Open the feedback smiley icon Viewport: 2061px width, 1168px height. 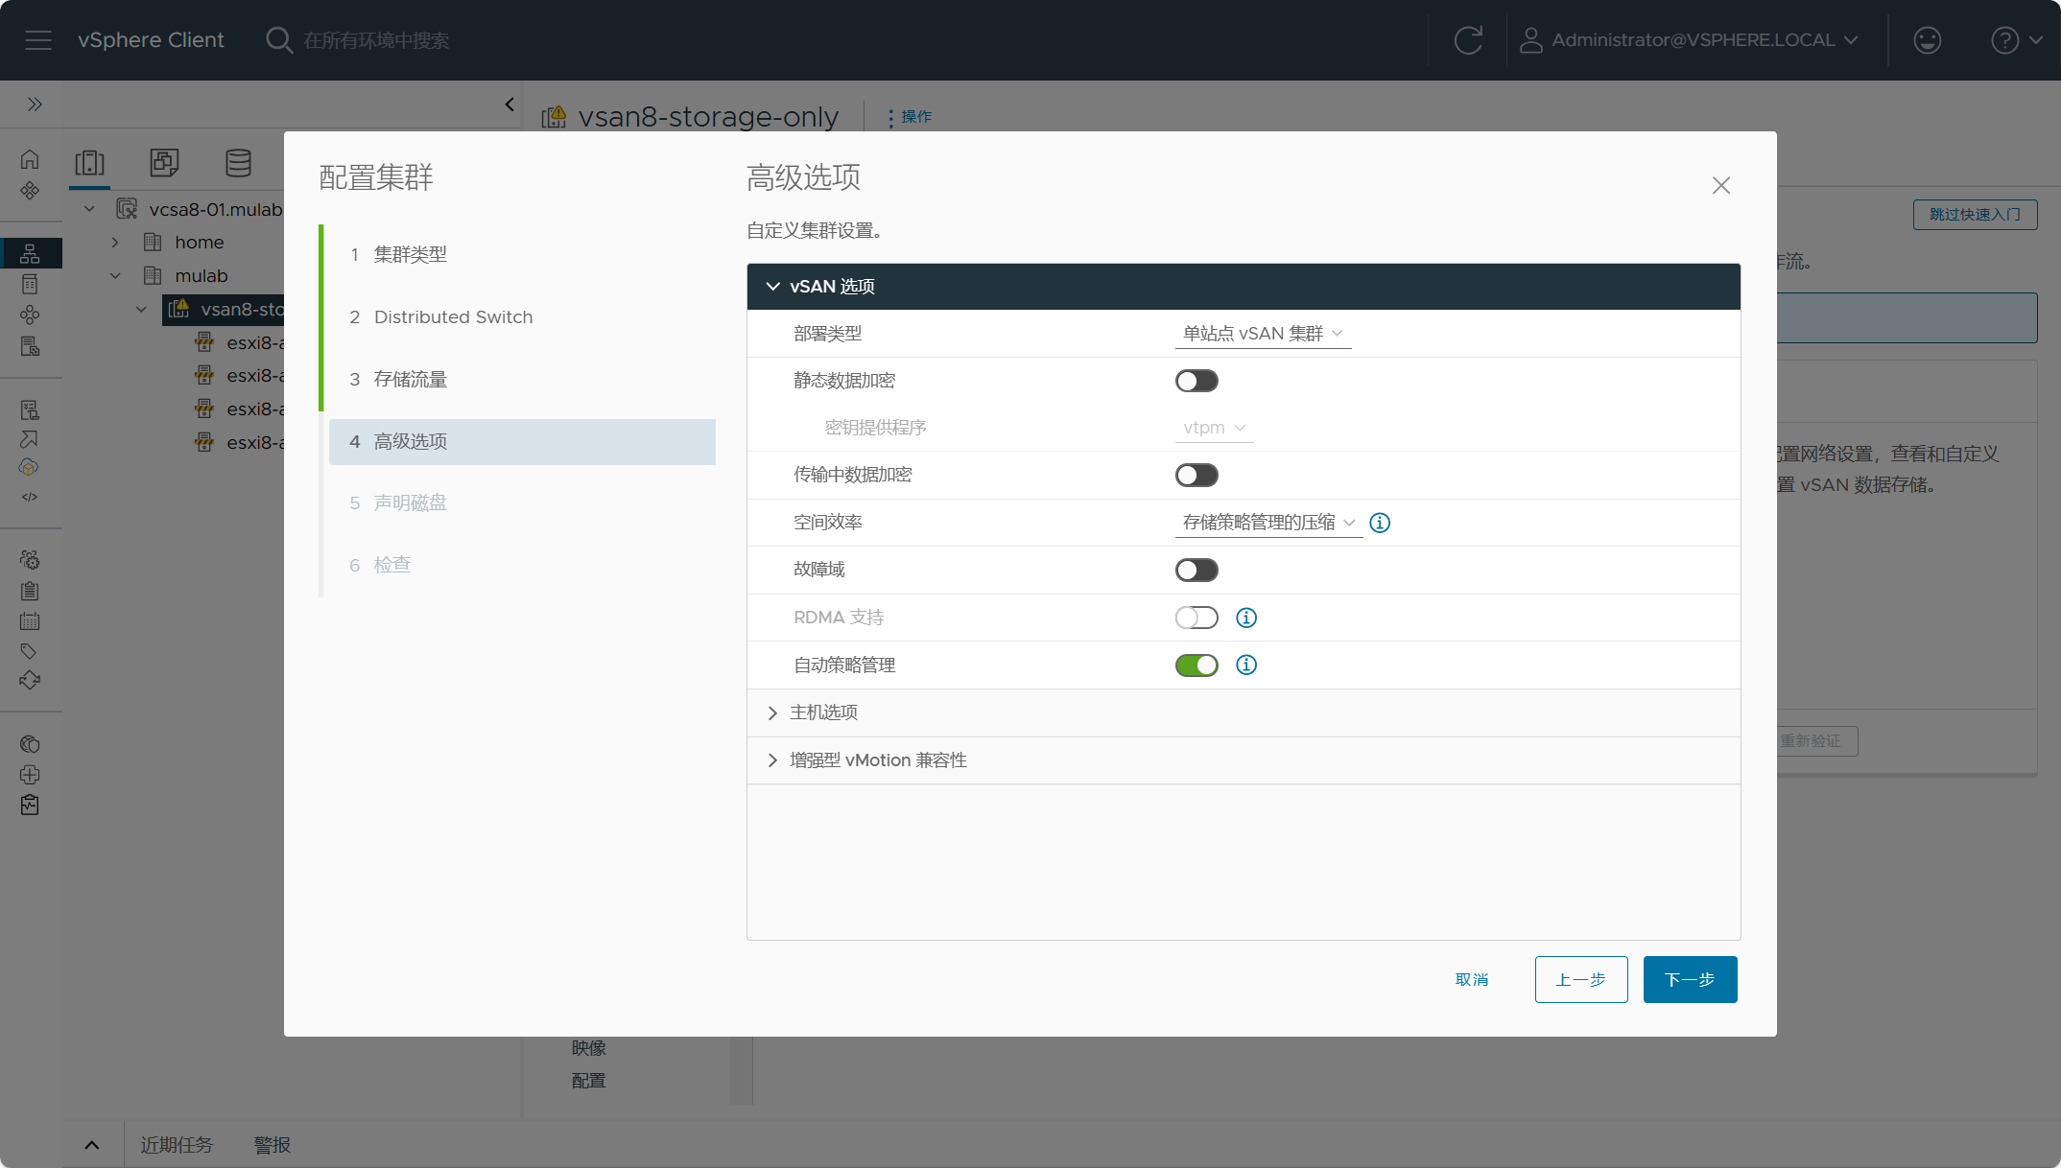point(1927,40)
